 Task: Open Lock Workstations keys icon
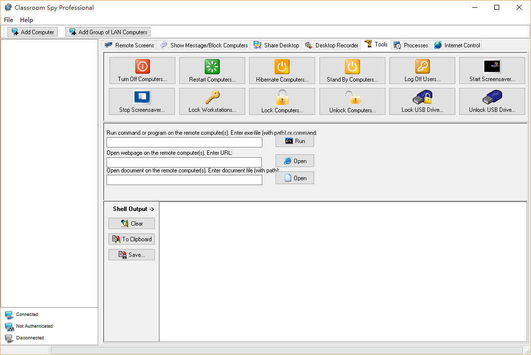[212, 97]
